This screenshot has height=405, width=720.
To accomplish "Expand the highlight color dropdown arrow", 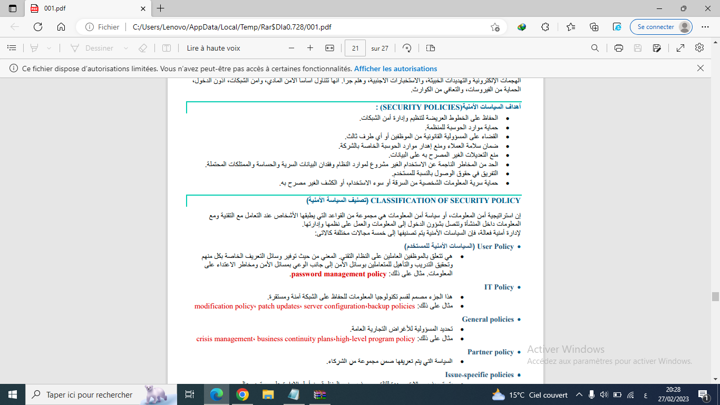I will tap(49, 48).
